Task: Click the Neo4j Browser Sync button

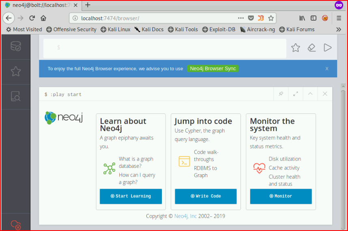Action: [x=213, y=68]
